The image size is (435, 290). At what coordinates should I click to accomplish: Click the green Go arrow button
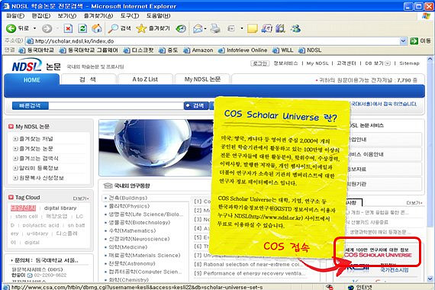click(x=414, y=41)
